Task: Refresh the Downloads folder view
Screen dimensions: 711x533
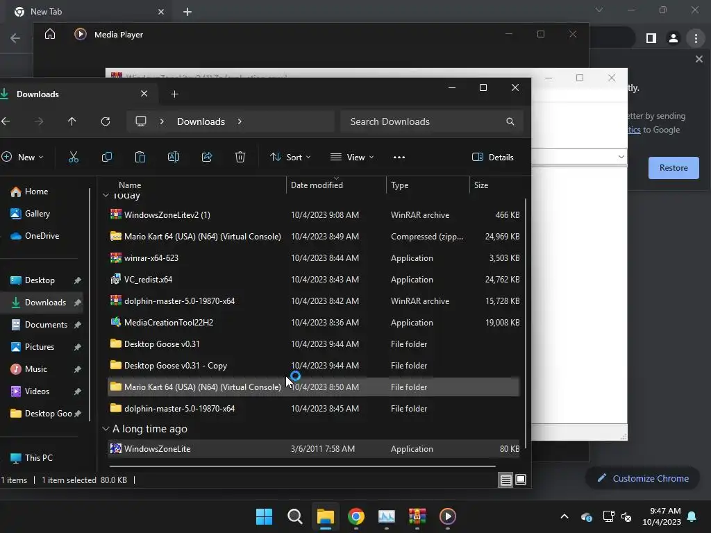Action: coord(106,121)
